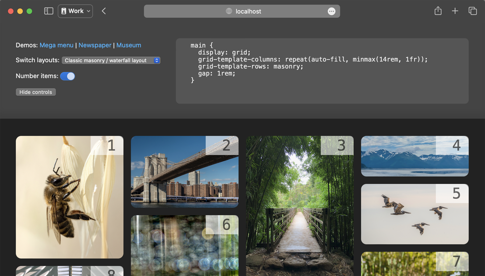Open the Mega menu demo link
Viewport: 485px width, 276px height.
(x=56, y=45)
